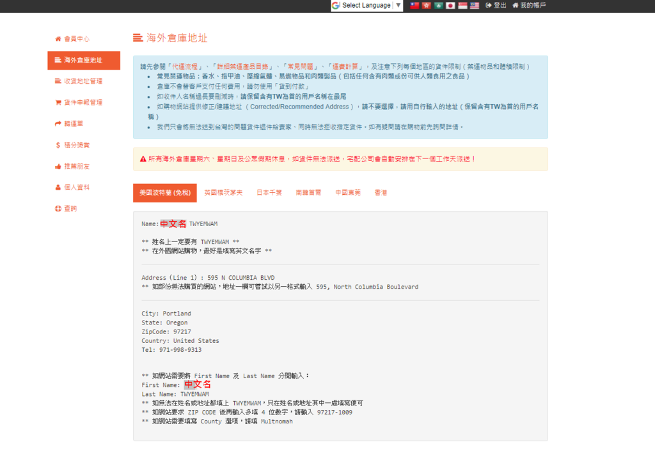
Task: Open 推薦朋友 in sidebar
Action: (x=77, y=167)
